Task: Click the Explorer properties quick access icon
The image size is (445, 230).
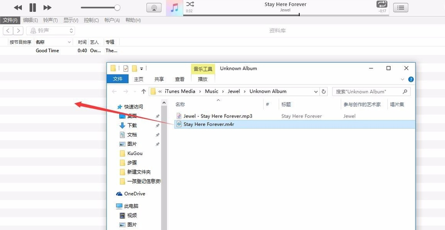Action: [126, 68]
